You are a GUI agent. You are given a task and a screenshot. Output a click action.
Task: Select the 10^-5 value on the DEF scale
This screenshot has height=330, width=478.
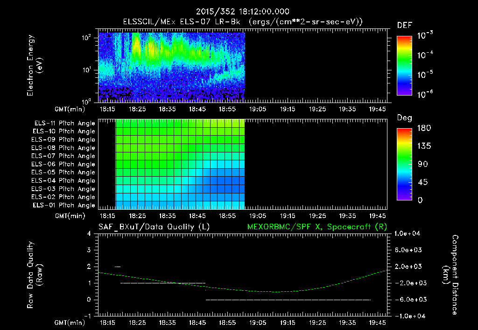click(x=425, y=75)
